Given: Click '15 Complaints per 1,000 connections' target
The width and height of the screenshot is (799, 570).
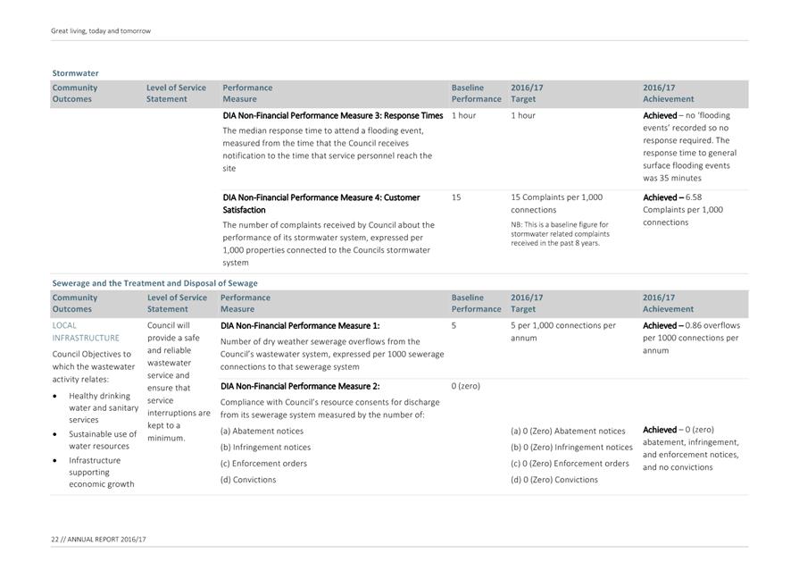Looking at the screenshot, I should click(557, 204).
